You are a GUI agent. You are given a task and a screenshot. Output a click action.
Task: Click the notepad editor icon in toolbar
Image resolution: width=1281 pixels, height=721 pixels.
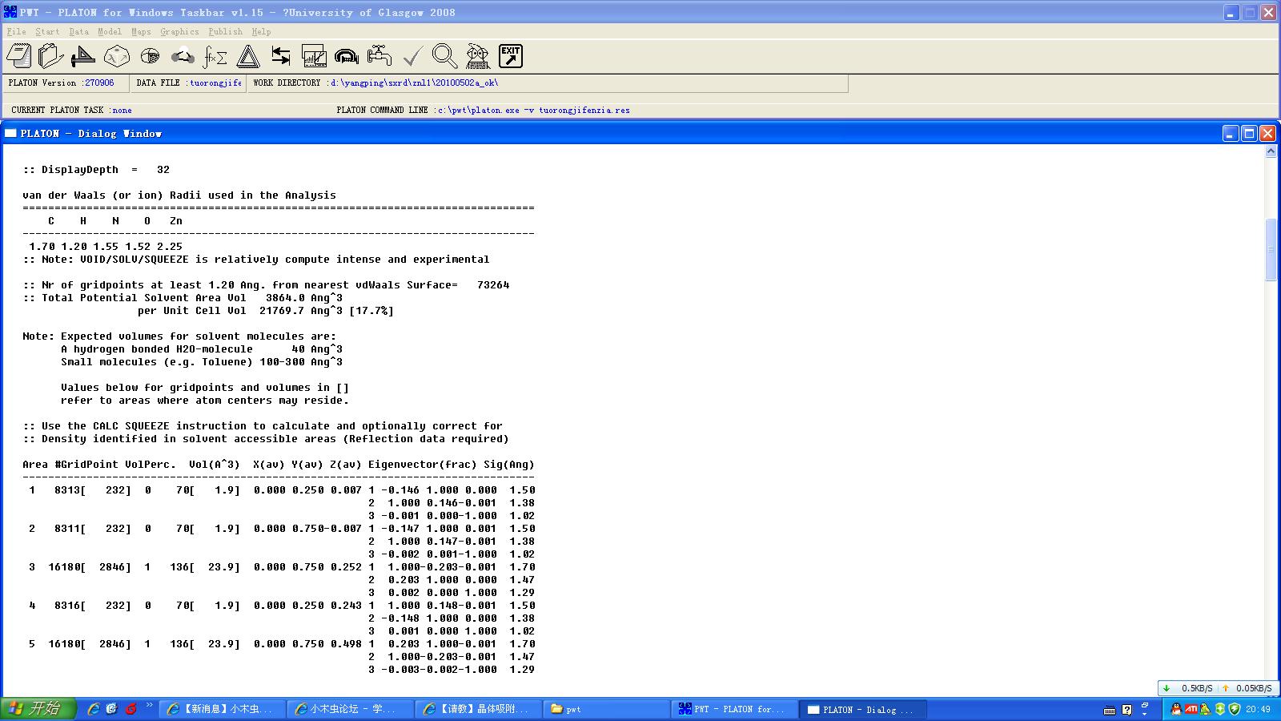point(18,56)
